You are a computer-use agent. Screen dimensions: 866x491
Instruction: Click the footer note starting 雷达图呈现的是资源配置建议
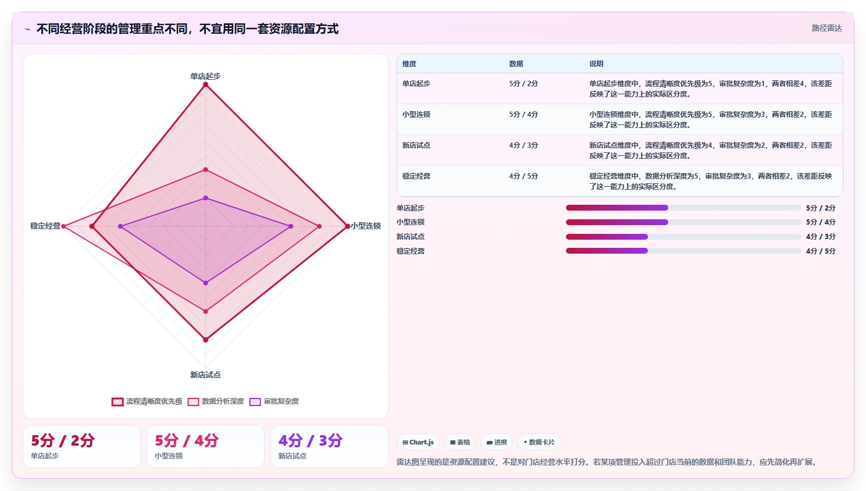[x=608, y=462]
